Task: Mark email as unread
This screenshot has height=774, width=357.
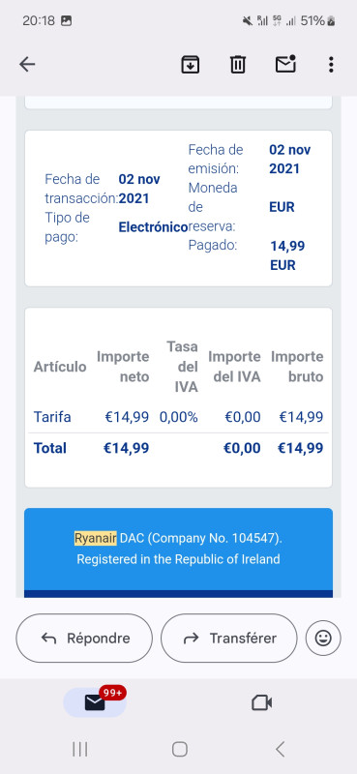Action: pos(285,64)
